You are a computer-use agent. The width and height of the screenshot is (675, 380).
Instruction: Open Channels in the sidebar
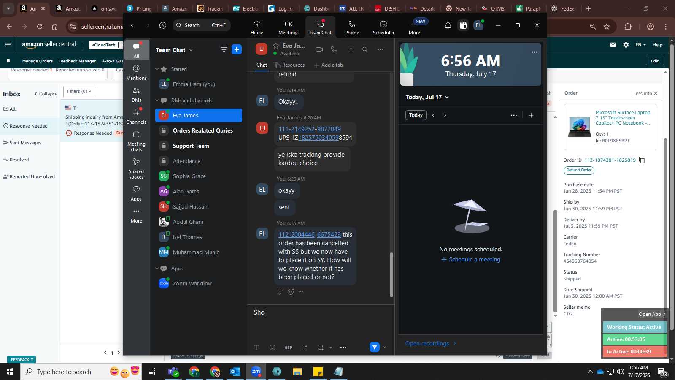point(136,117)
